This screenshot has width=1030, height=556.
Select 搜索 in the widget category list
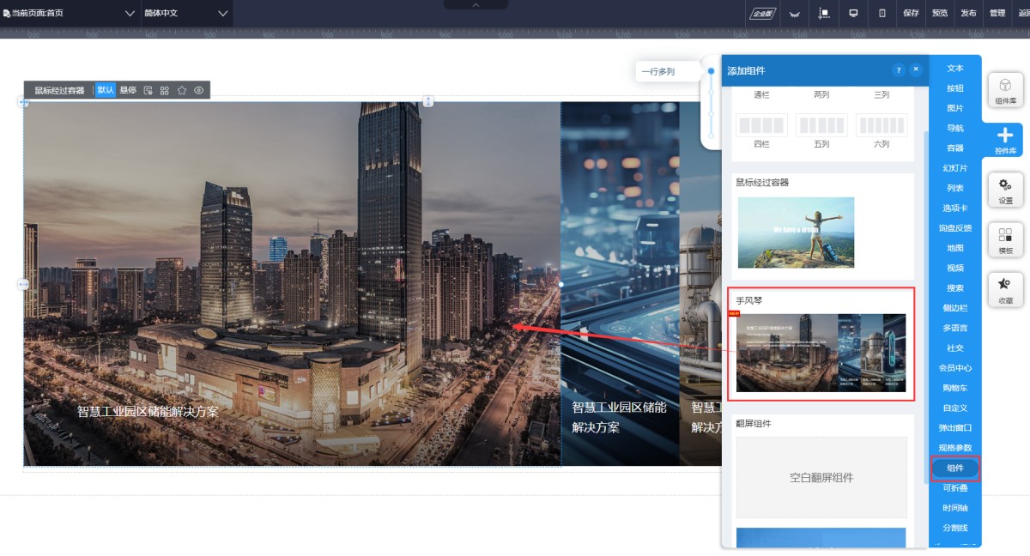tap(955, 288)
